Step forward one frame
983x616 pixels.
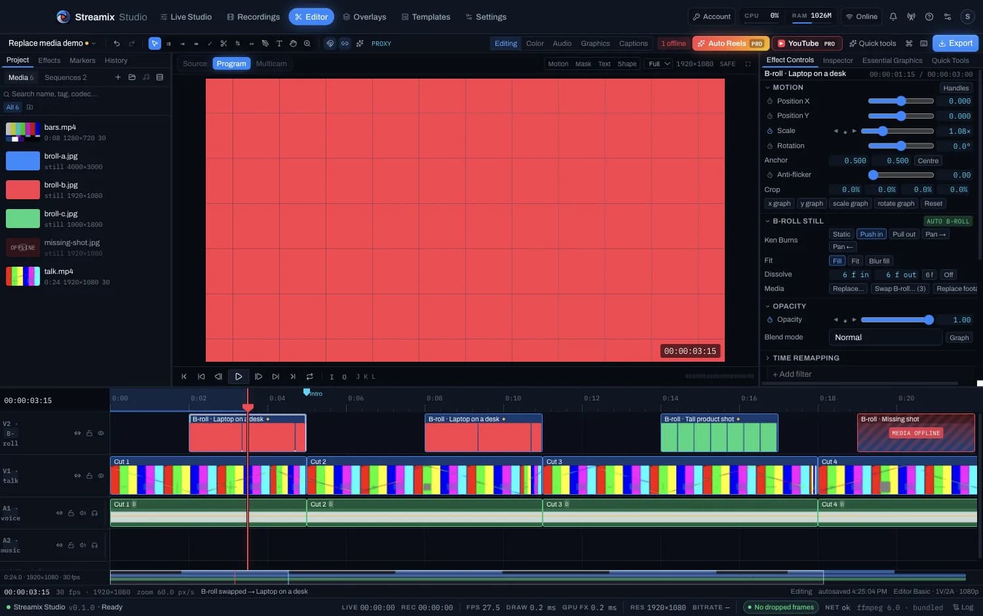(x=259, y=377)
